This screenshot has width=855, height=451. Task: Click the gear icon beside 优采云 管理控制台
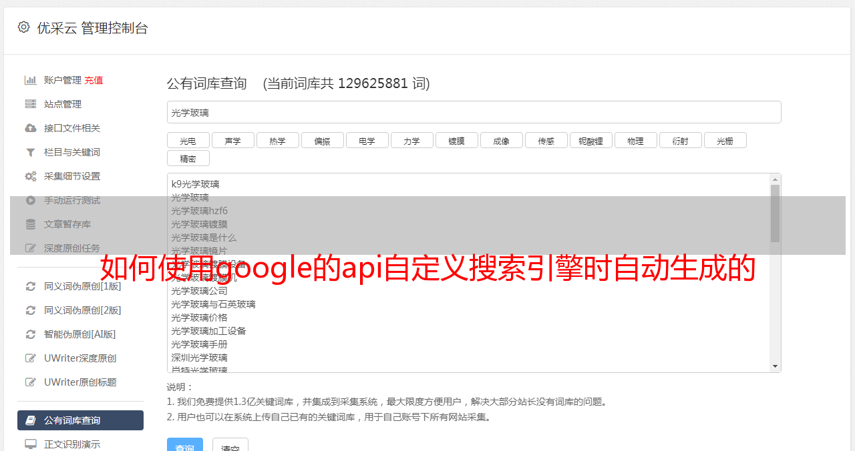(x=24, y=27)
